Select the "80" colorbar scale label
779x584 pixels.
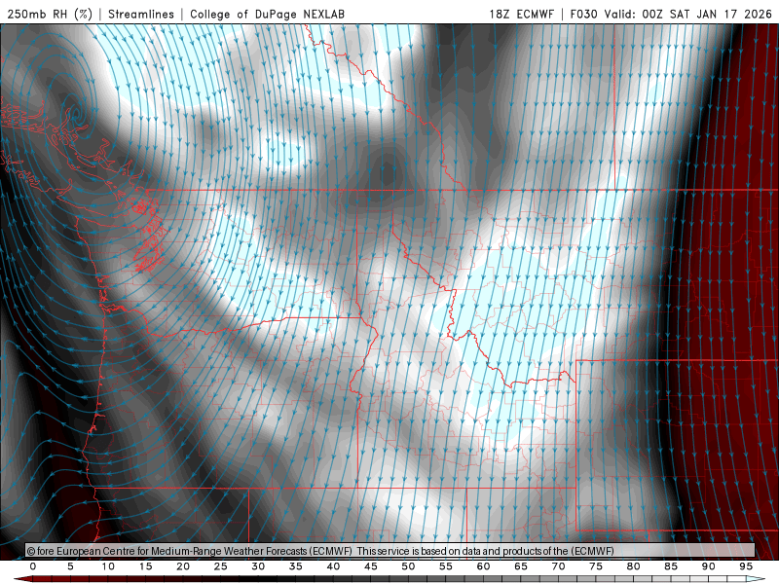[634, 566]
